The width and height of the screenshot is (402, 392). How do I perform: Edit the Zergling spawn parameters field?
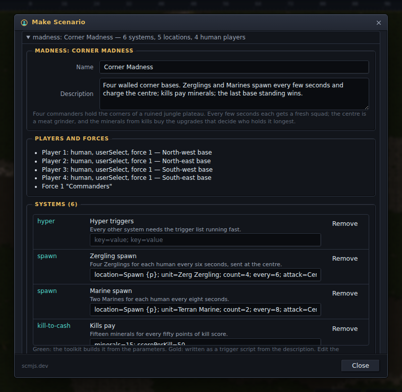pyautogui.click(x=205, y=275)
